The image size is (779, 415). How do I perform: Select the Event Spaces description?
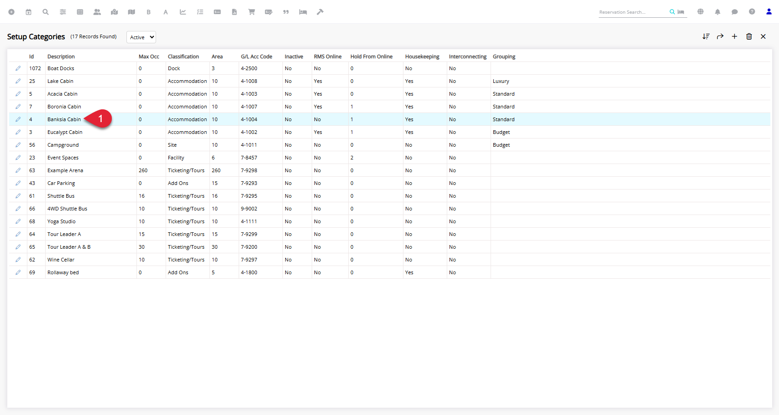pyautogui.click(x=63, y=158)
